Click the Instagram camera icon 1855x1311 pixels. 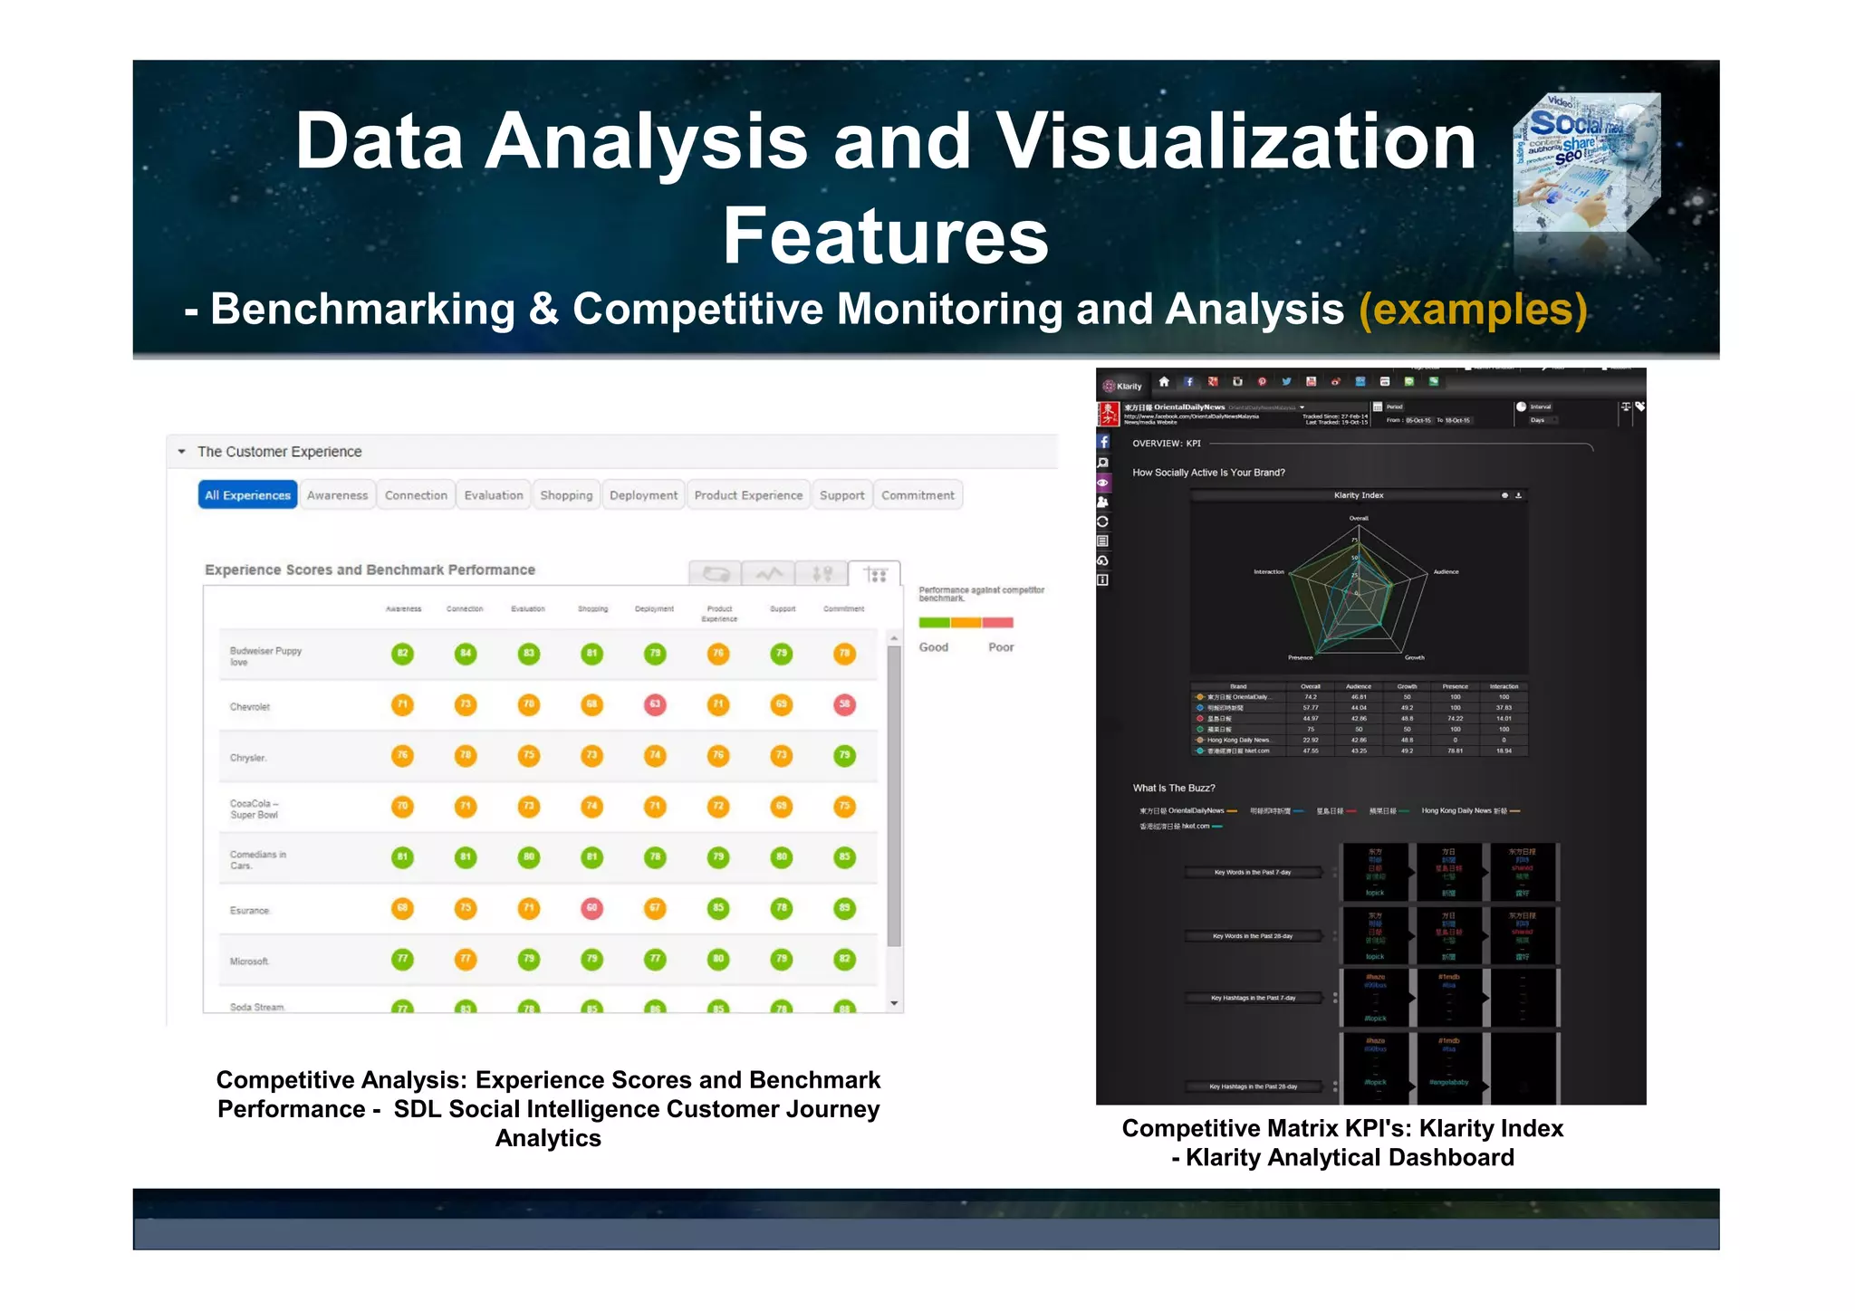(1237, 382)
